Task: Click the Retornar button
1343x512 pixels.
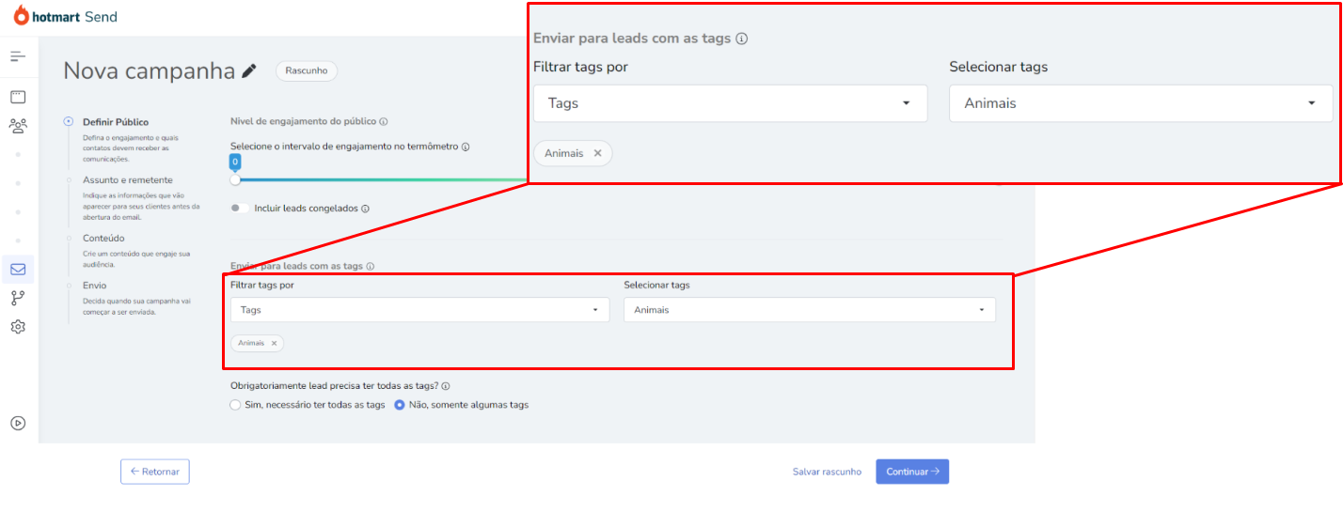Action: tap(155, 472)
